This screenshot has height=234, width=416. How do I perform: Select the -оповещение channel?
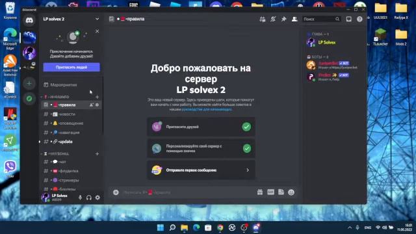coord(71,123)
